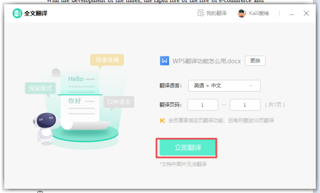The image size is (320, 193).
Task: Click the 会员尊享指定页翻译功能 membership notice
Action: (221, 120)
